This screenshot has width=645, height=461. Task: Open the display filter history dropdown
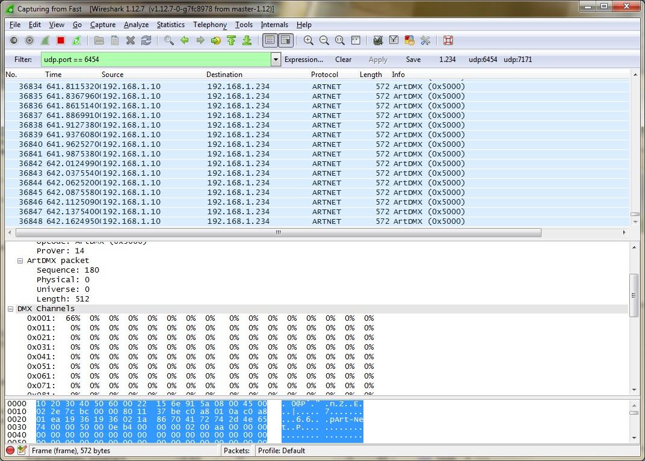click(276, 60)
